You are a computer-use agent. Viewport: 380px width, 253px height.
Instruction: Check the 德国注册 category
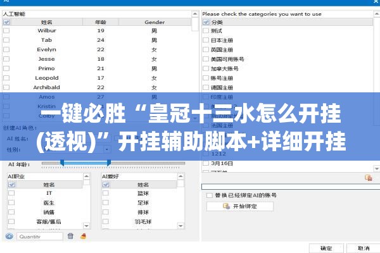pos(206,87)
